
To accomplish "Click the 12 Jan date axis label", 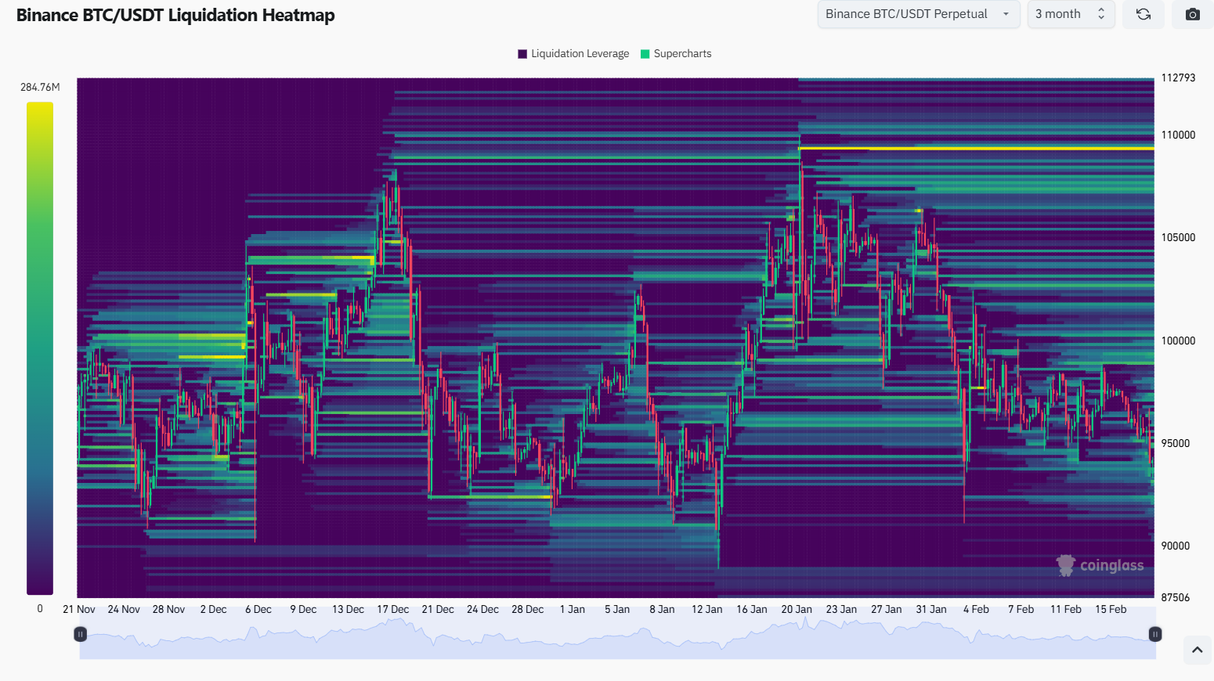I will [x=707, y=610].
